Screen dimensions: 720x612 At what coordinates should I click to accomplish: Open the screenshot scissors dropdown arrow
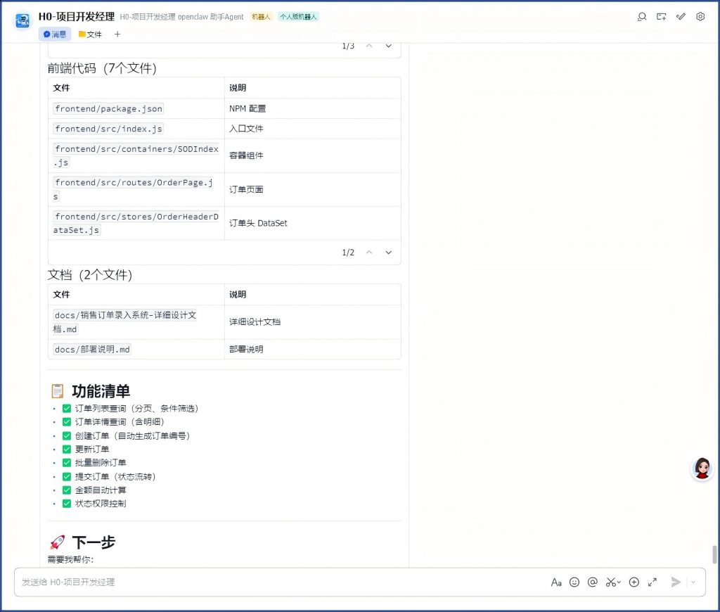click(x=619, y=582)
